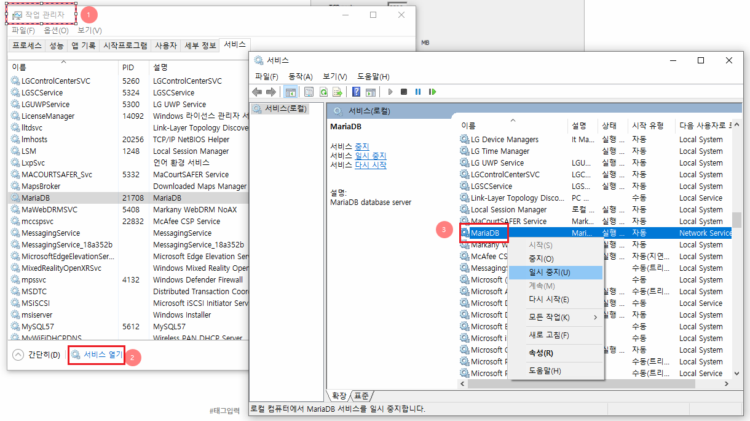This screenshot has height=421, width=750.
Task: Click the Back arrow in Services toolbar
Action: point(257,92)
